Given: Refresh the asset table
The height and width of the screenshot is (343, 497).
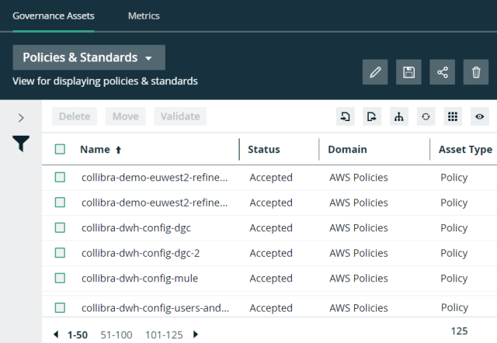Looking at the screenshot, I should (426, 116).
